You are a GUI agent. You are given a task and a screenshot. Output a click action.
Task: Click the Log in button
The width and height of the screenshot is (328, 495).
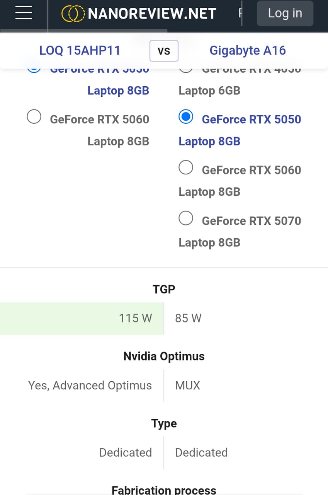(x=285, y=13)
